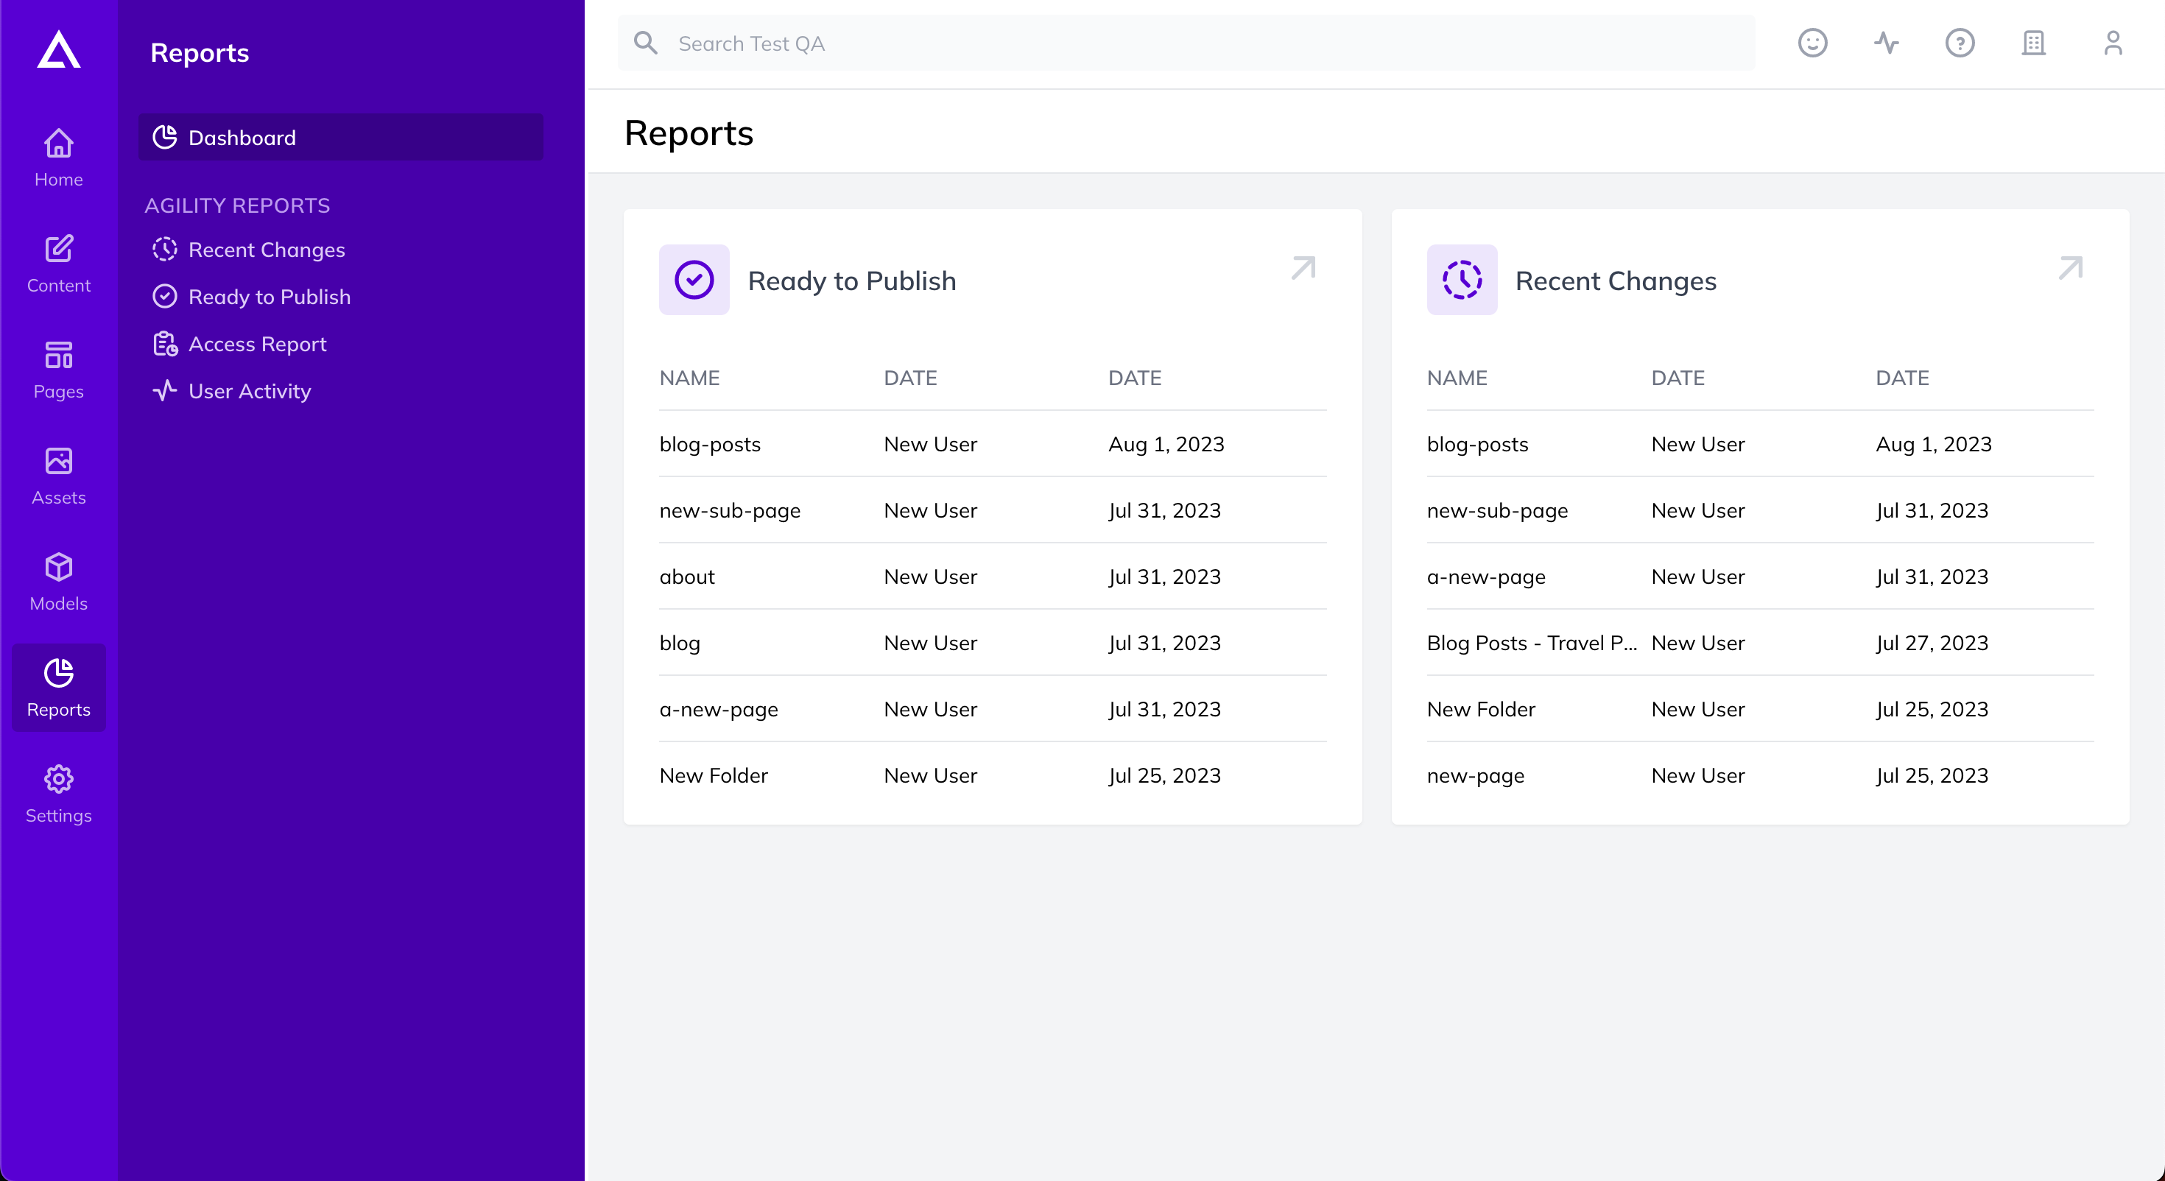Click the Agility triangle logo

point(59,49)
